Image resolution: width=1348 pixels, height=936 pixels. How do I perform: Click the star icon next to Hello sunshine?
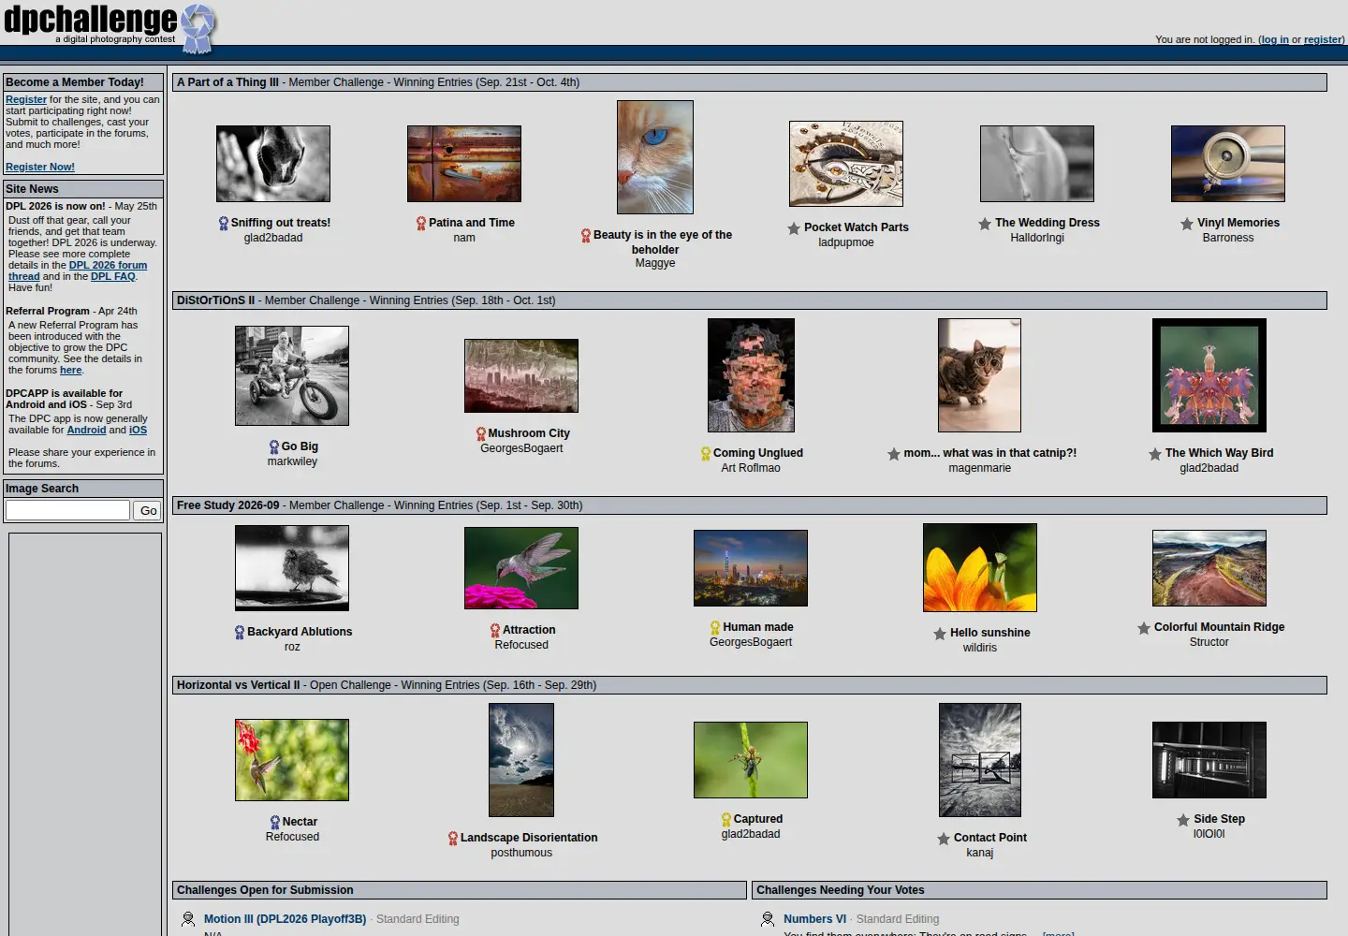coord(940,634)
